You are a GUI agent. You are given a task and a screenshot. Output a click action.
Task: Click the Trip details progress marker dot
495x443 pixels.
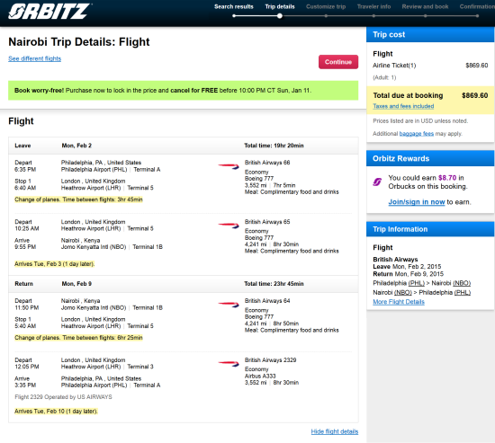[280, 16]
